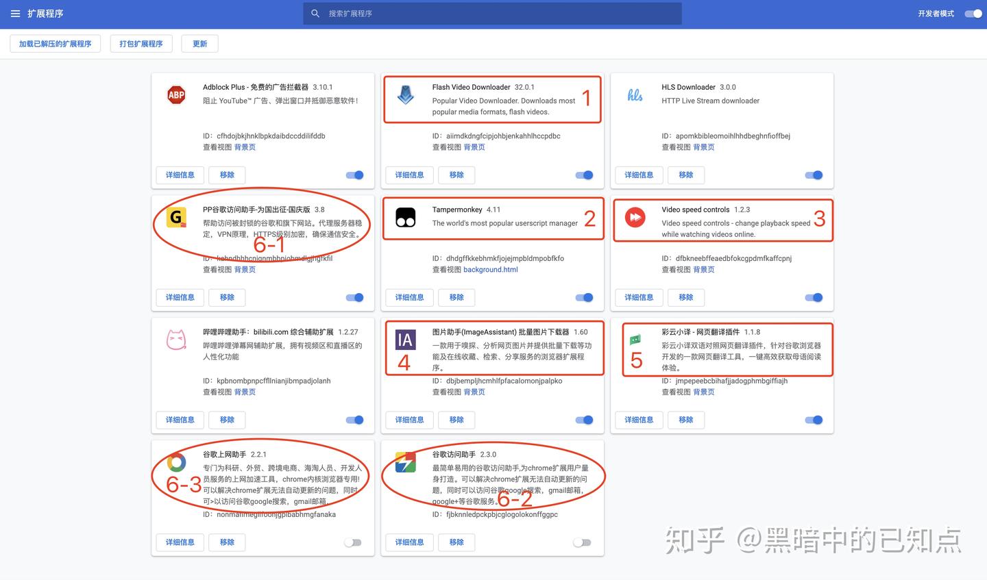The image size is (987, 580).
Task: Click the Flash Video Downloader arrow icon
Action: [406, 95]
